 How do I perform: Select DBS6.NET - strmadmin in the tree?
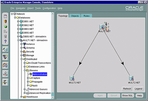tap(34, 36)
